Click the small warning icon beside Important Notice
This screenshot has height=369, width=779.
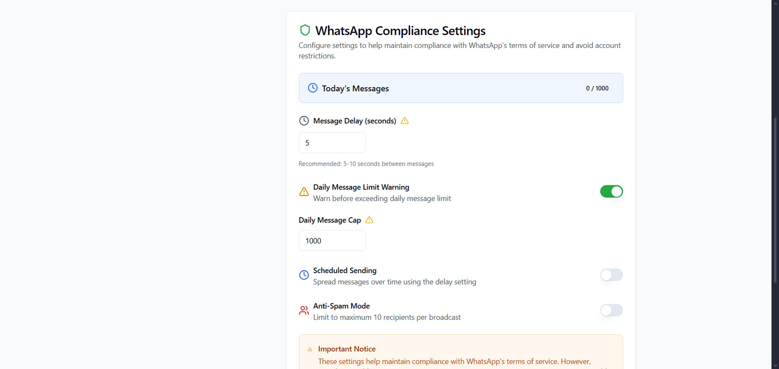pos(310,349)
